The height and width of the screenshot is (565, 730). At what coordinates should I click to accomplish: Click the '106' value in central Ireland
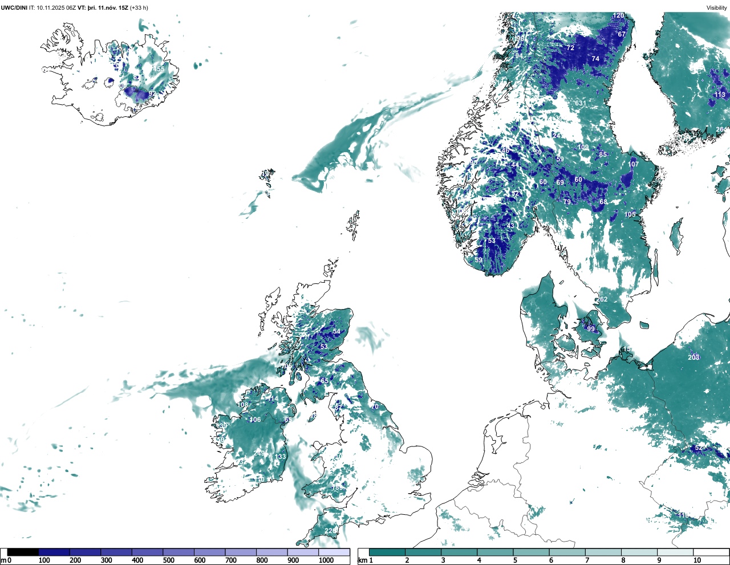point(255,420)
